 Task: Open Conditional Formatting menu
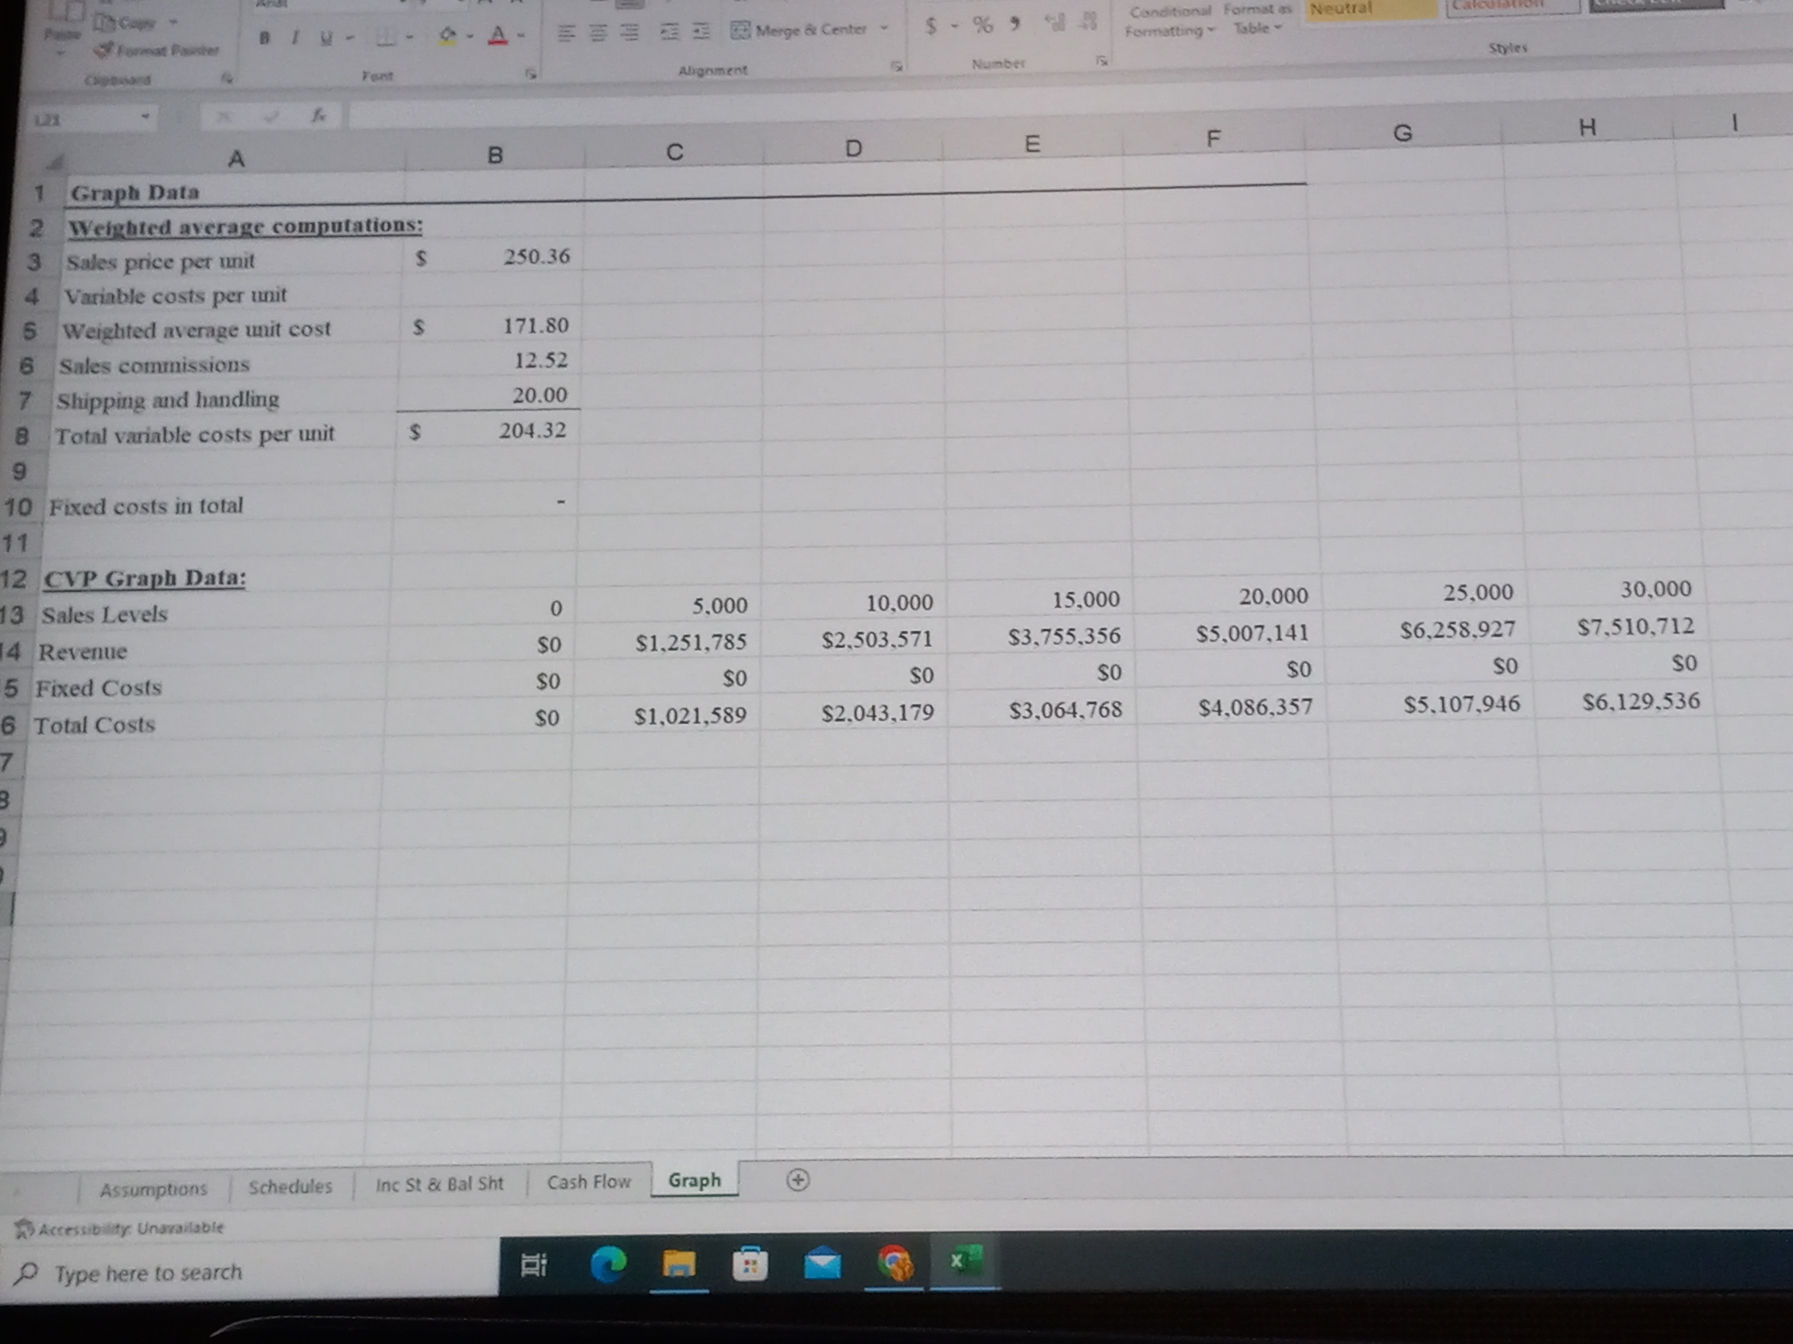(1170, 21)
